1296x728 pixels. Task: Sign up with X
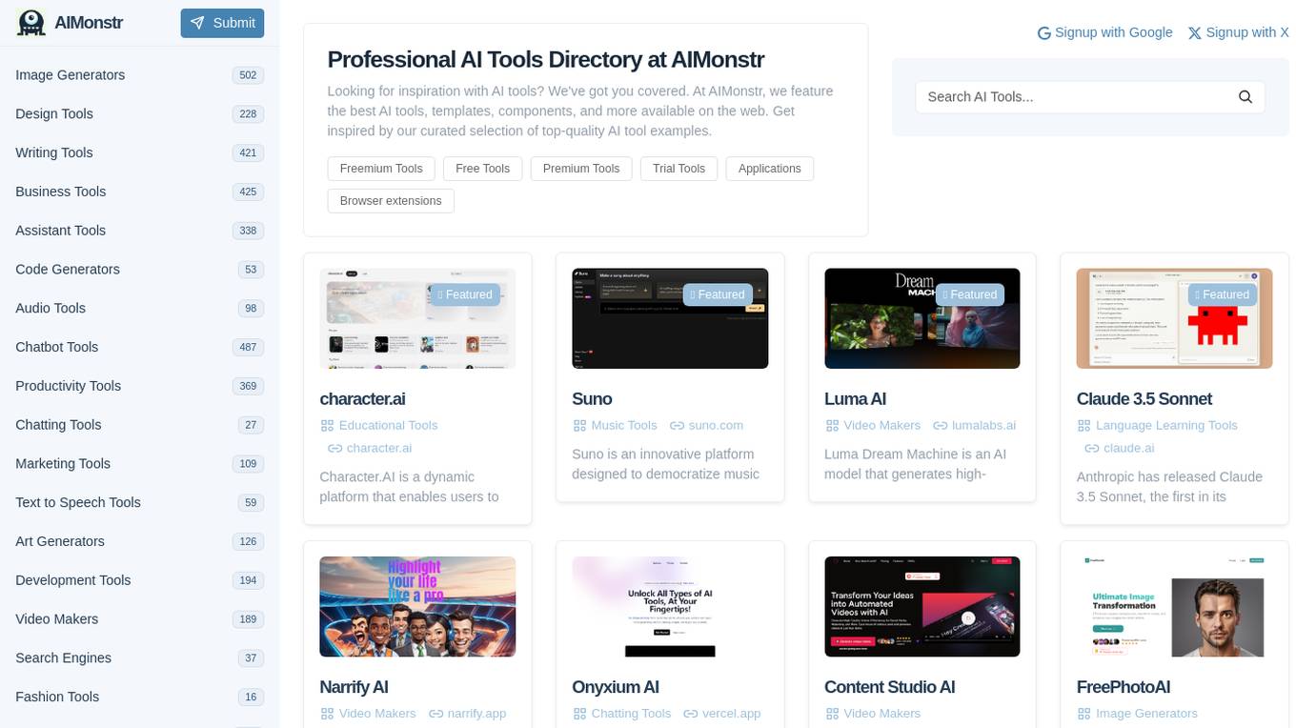[x=1238, y=32]
